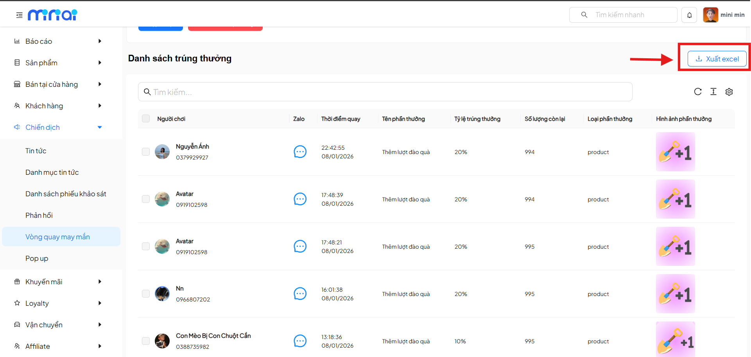Sort by the Thời điểm quay column header
Screen dimensions: 751x357
[x=341, y=119]
